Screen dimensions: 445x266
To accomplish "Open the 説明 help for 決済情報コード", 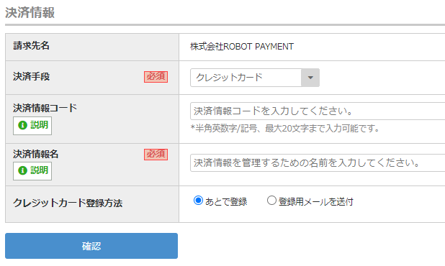I will [x=32, y=126].
